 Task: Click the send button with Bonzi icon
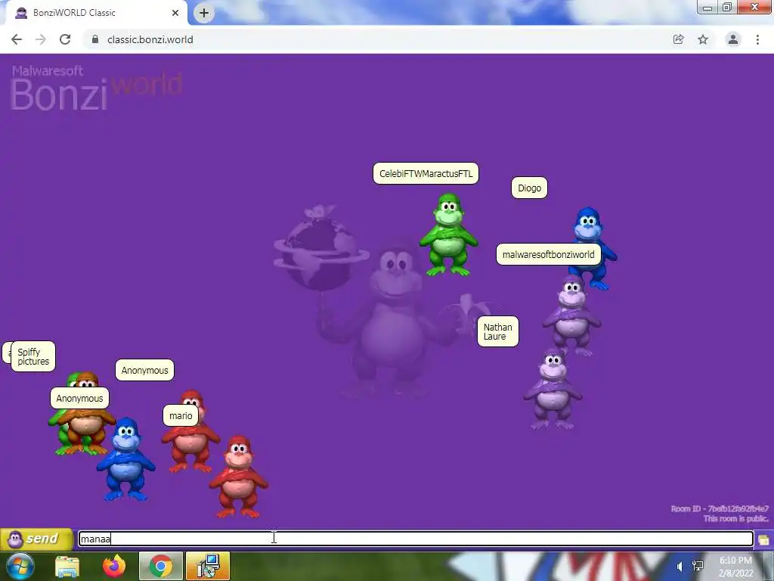click(x=36, y=539)
